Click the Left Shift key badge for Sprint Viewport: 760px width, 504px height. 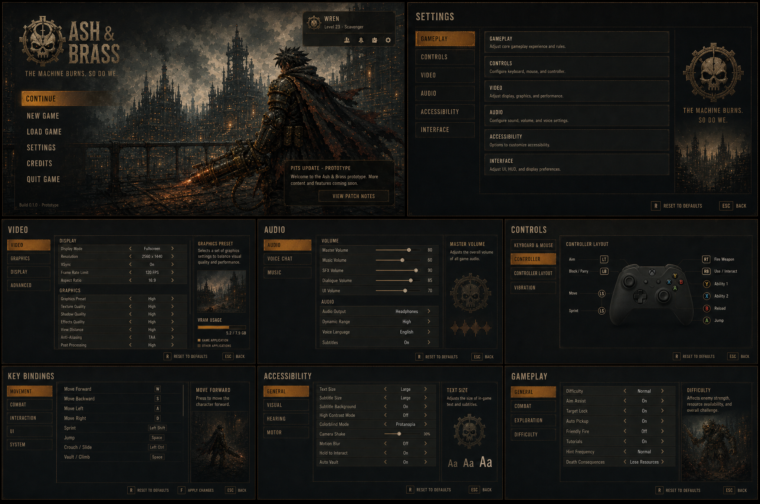coord(157,428)
